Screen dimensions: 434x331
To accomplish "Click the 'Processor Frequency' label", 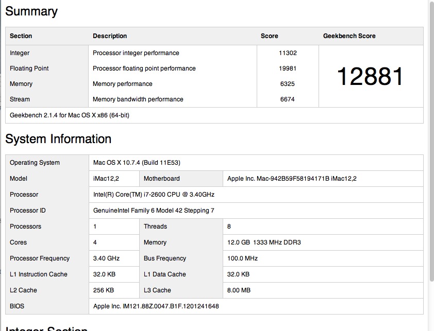I will coord(40,258).
